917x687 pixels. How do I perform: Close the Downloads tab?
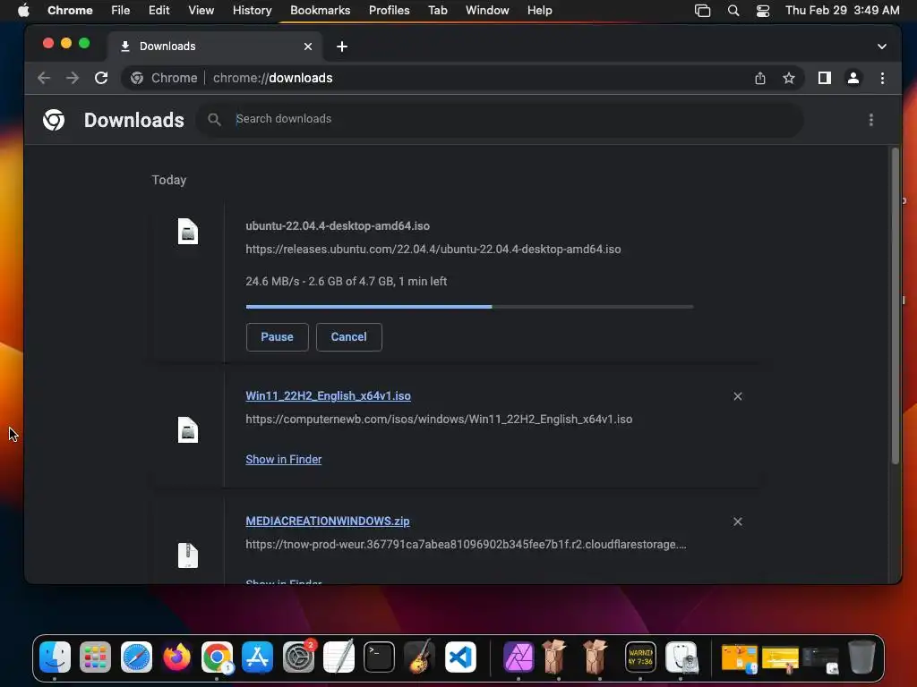(x=308, y=47)
